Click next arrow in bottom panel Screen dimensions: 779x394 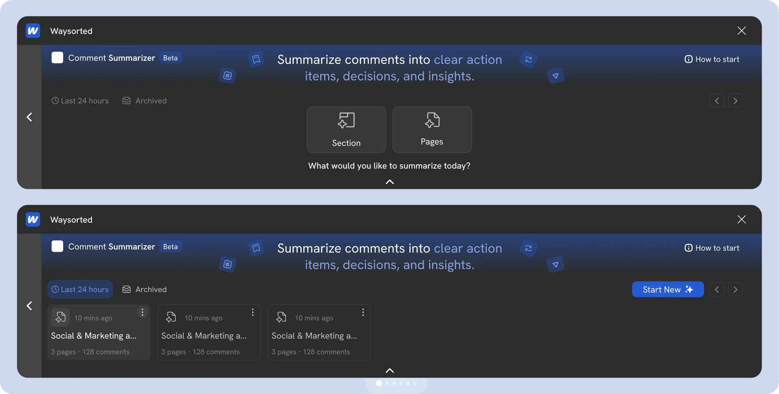[x=735, y=289]
